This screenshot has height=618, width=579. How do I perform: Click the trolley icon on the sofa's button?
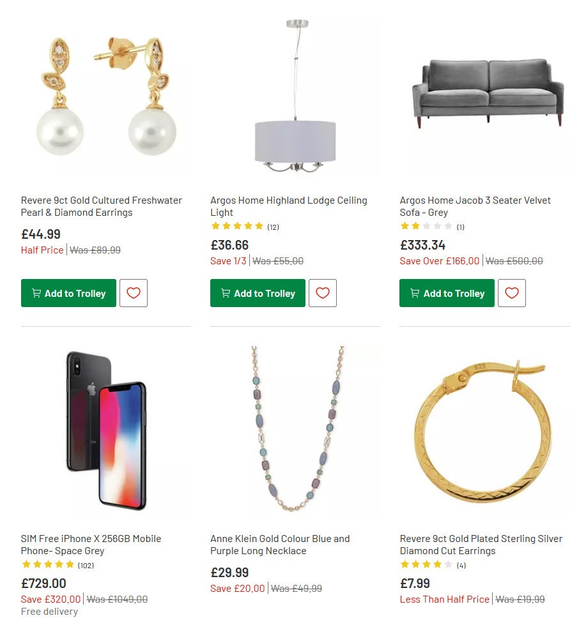pyautogui.click(x=414, y=293)
